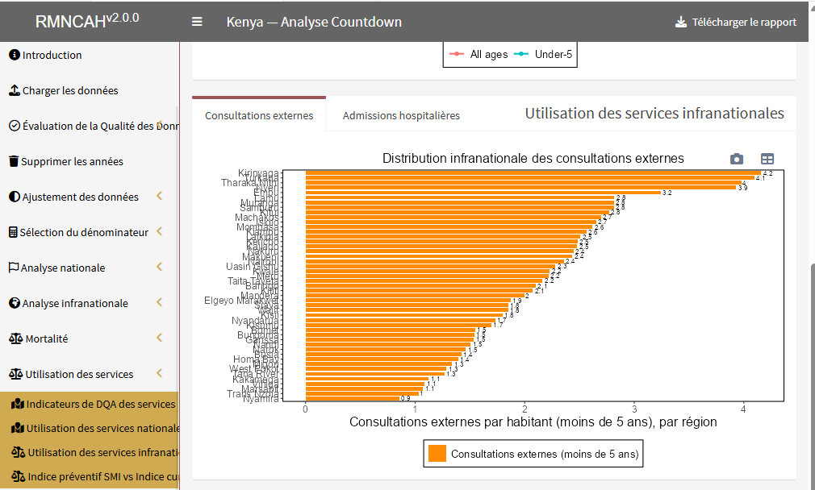The height and width of the screenshot is (490, 815).
Task: Open Indice préventif SMI vs Indice curatif
Action: click(103, 476)
